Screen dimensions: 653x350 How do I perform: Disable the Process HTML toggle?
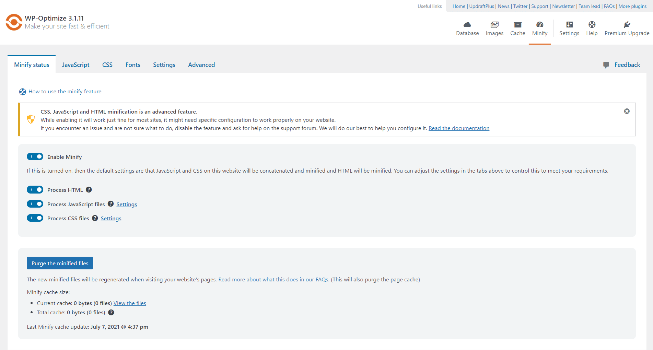[x=35, y=190]
